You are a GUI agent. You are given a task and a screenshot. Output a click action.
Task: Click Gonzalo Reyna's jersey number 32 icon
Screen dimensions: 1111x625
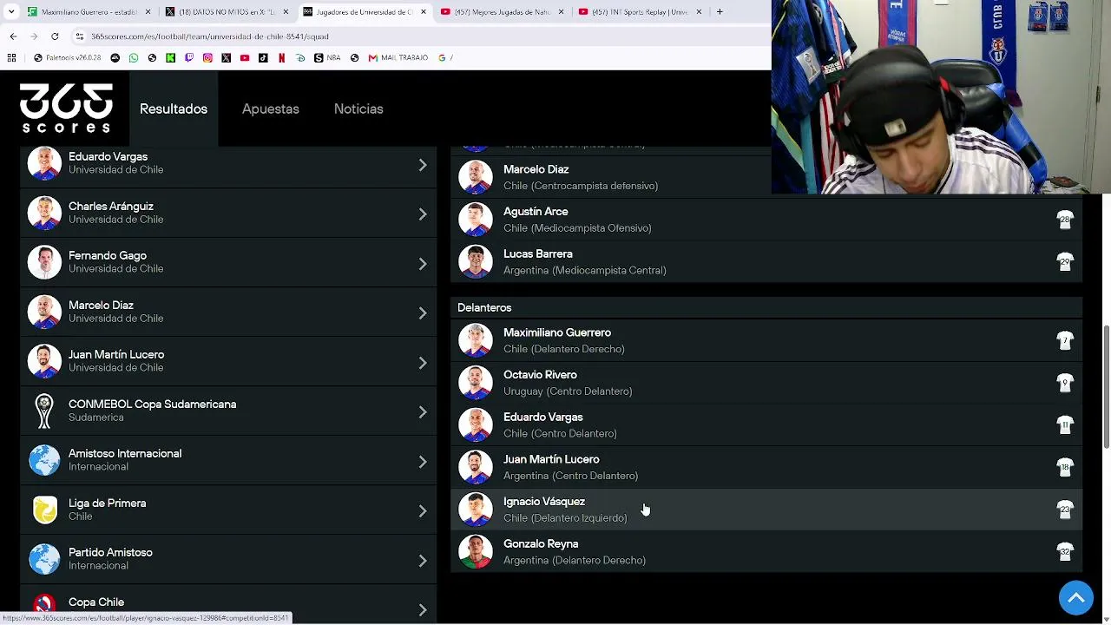[x=1065, y=551]
